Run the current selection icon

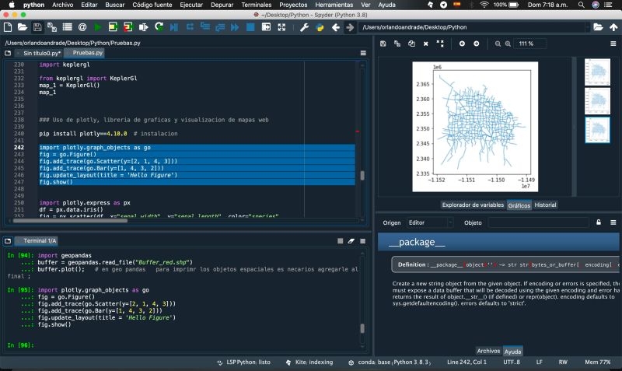click(143, 27)
